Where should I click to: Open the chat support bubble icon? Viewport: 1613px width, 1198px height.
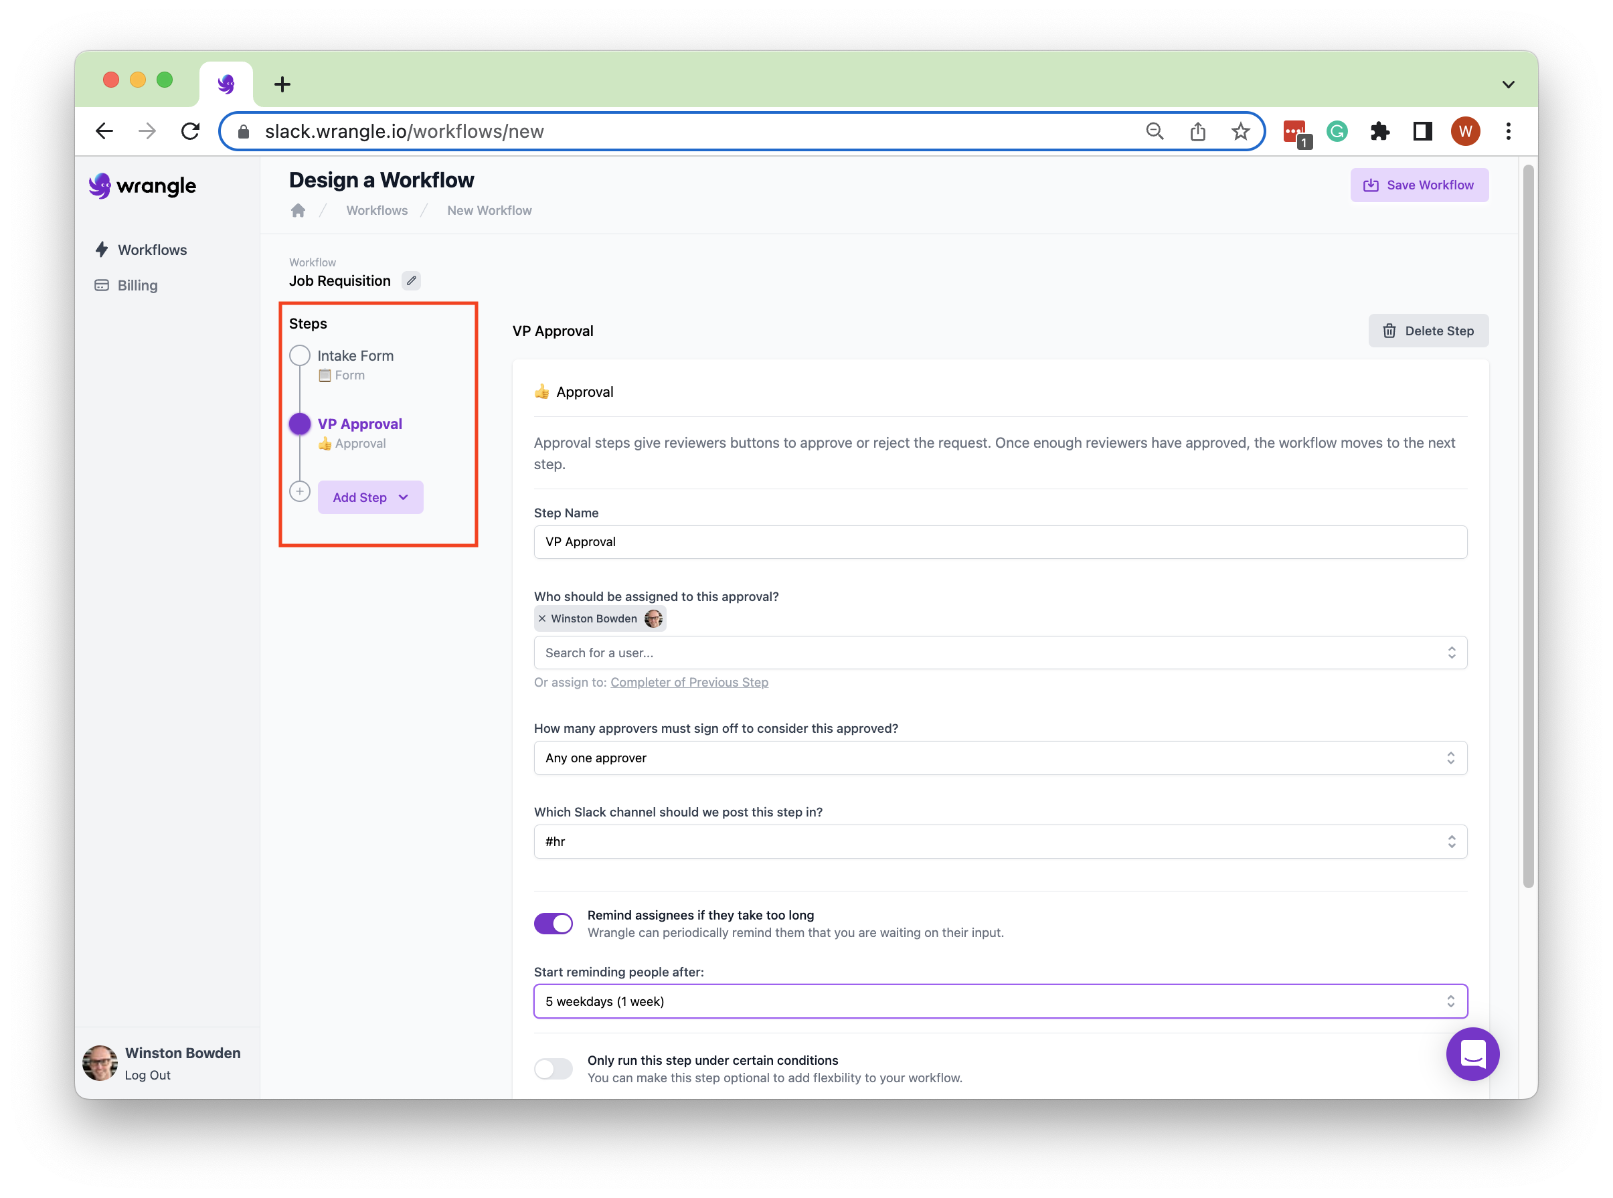[x=1472, y=1053]
